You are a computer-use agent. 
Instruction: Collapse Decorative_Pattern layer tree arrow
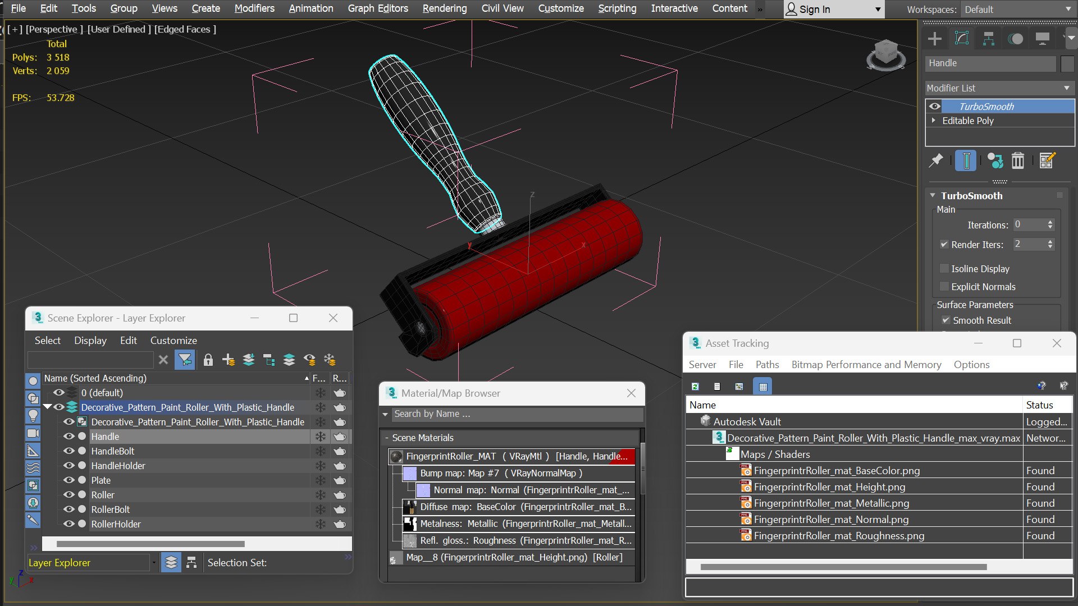(x=48, y=407)
